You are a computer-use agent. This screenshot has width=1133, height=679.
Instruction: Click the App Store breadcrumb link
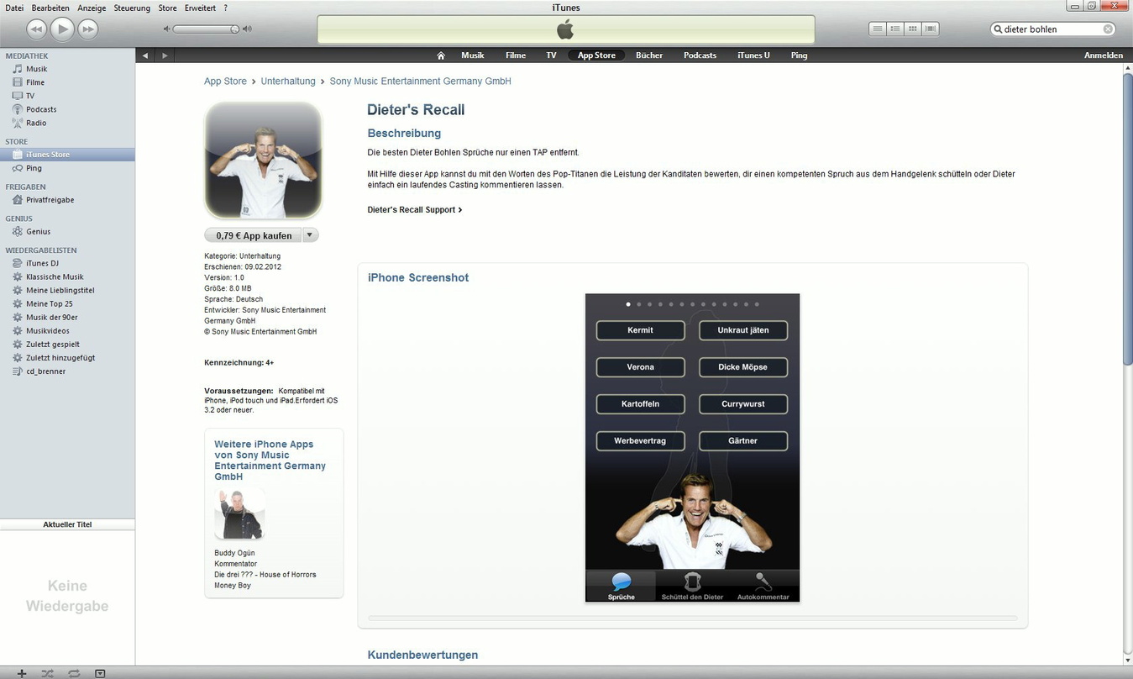tap(225, 82)
